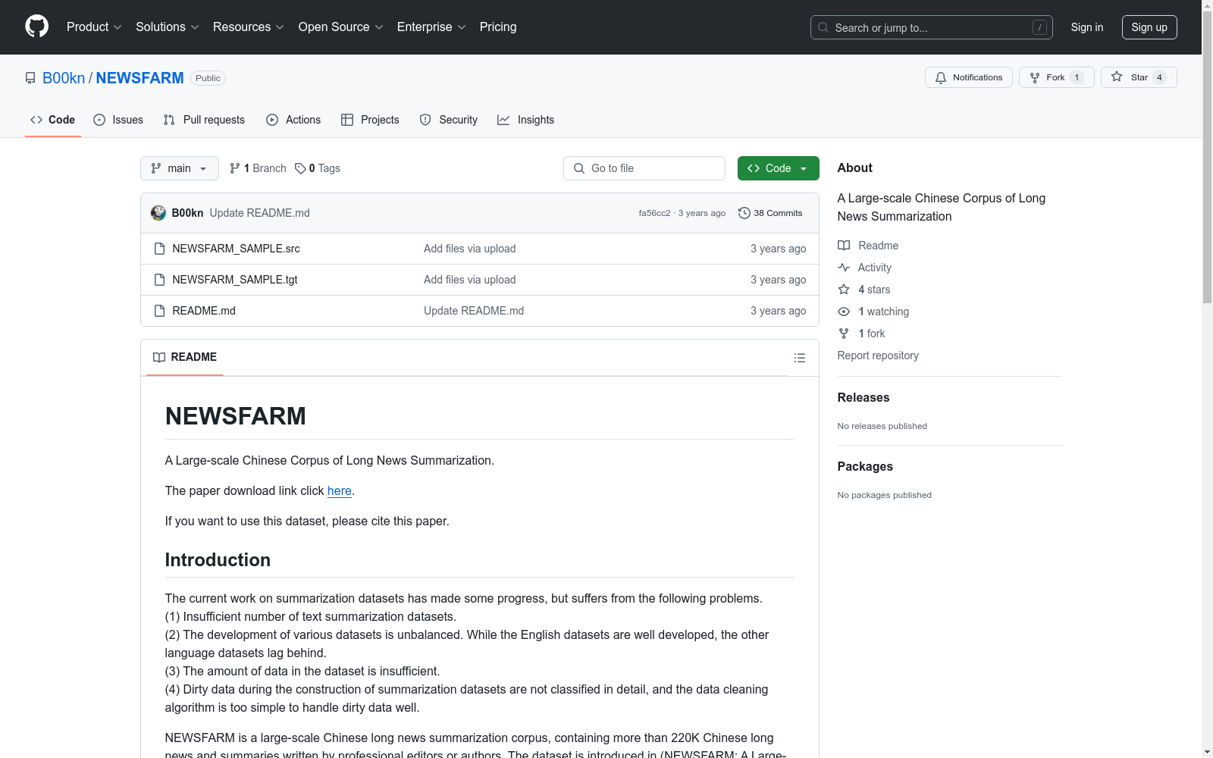
Task: Open the Update README.md commit in README.md row
Action: point(474,311)
